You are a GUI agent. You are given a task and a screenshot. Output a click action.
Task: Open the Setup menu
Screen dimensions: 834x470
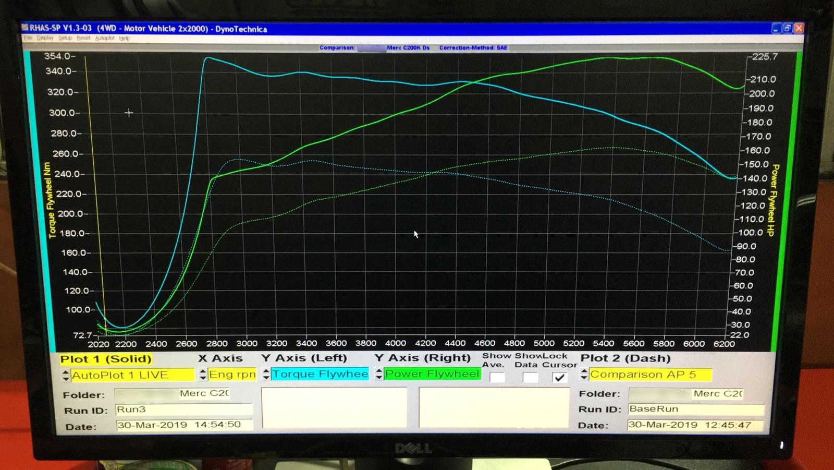click(65, 38)
